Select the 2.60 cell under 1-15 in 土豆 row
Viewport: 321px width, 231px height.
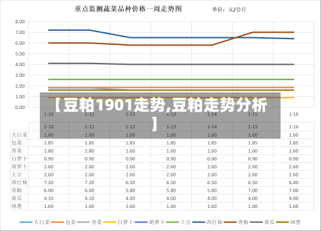[253, 175]
